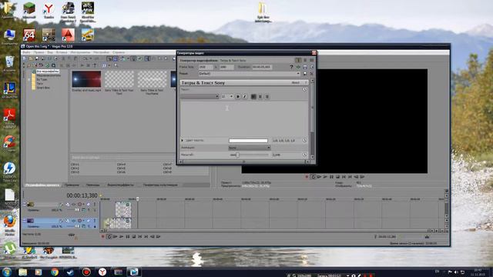The image size is (493, 277).
Task: Click stop in timeline transport bar
Action: (x=133, y=236)
